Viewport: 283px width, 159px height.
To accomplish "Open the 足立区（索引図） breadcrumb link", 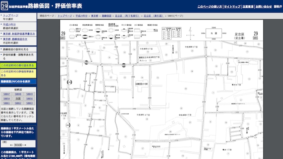I will [x=153, y=16].
